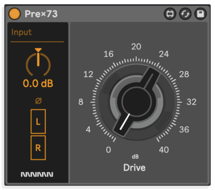Click the Input gain knob
Viewport: 215px width, 190px height.
[38, 64]
